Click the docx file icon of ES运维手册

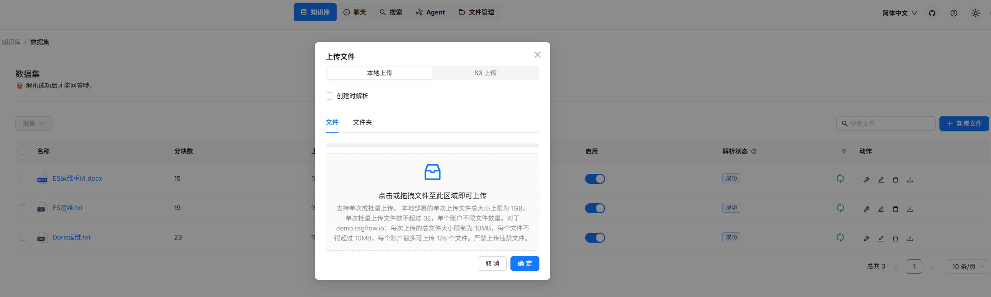[x=43, y=178]
